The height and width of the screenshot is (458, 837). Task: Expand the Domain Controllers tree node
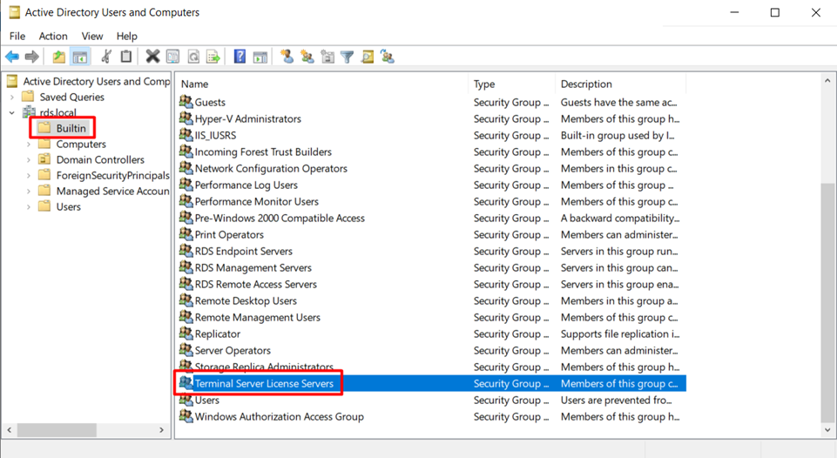(x=29, y=160)
